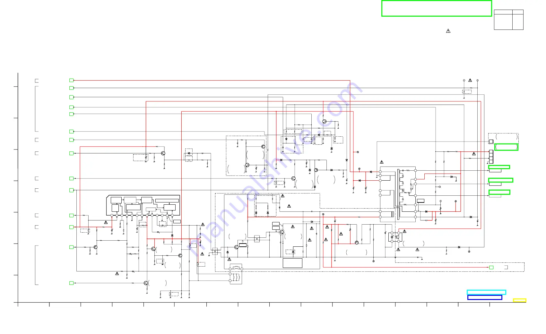Image resolution: width=546 pixels, height=334 pixels.
Task: Click the large blank rectangle inside bottom dashed region
Action: [x=292, y=263]
